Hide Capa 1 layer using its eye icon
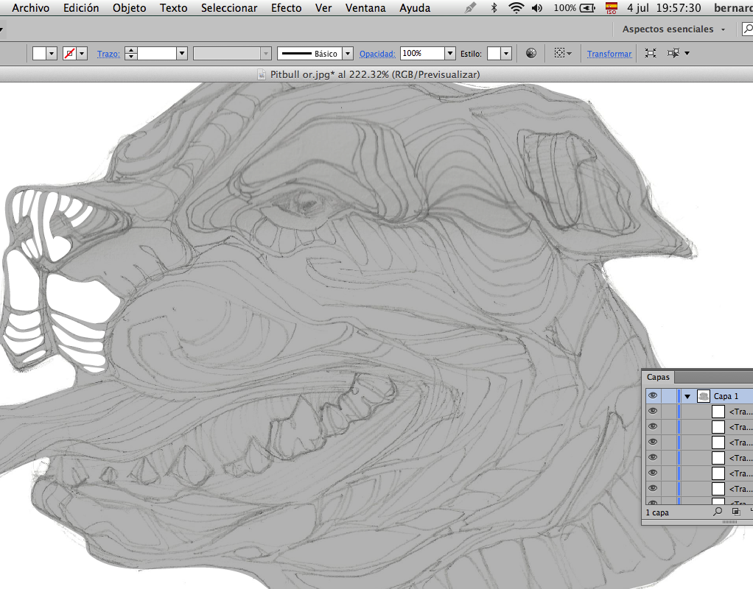 (652, 396)
